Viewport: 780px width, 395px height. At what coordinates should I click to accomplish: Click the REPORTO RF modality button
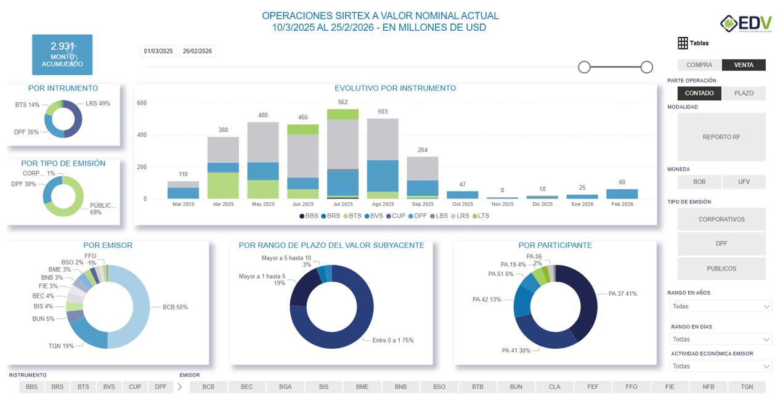(x=721, y=136)
